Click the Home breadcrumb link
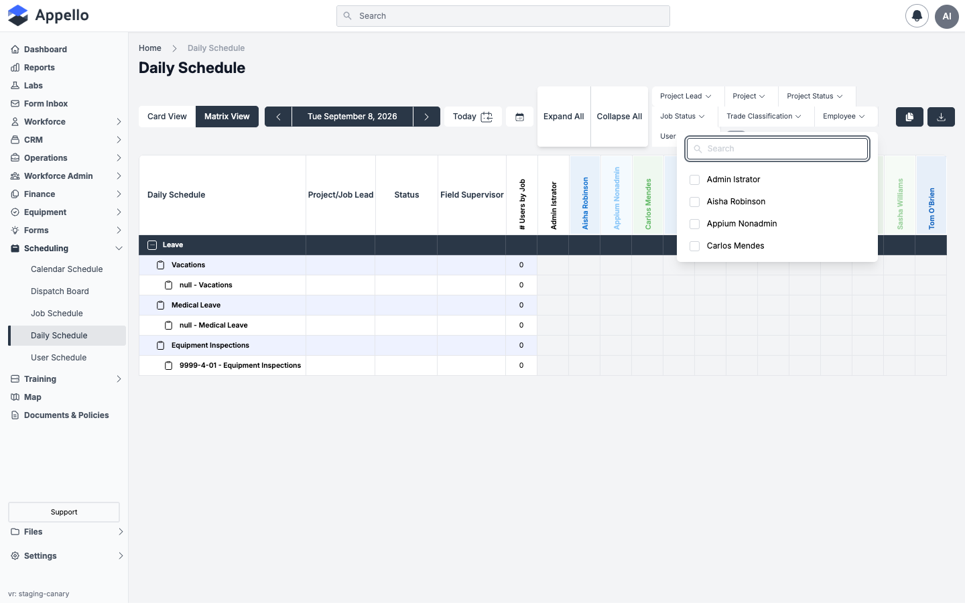This screenshot has width=965, height=615. click(150, 48)
